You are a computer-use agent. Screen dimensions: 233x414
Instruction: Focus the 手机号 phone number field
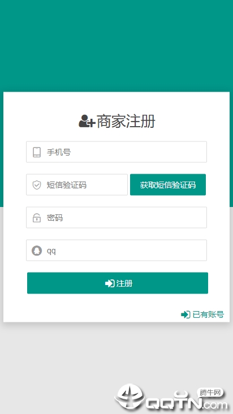[116, 152]
